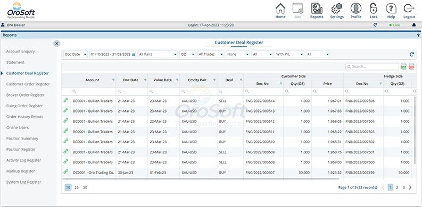Click the notification bell icon

pyautogui.click(x=414, y=25)
